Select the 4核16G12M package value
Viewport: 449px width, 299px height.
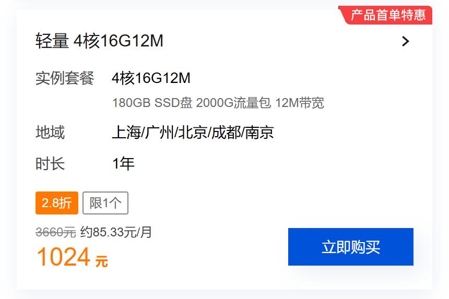[151, 78]
